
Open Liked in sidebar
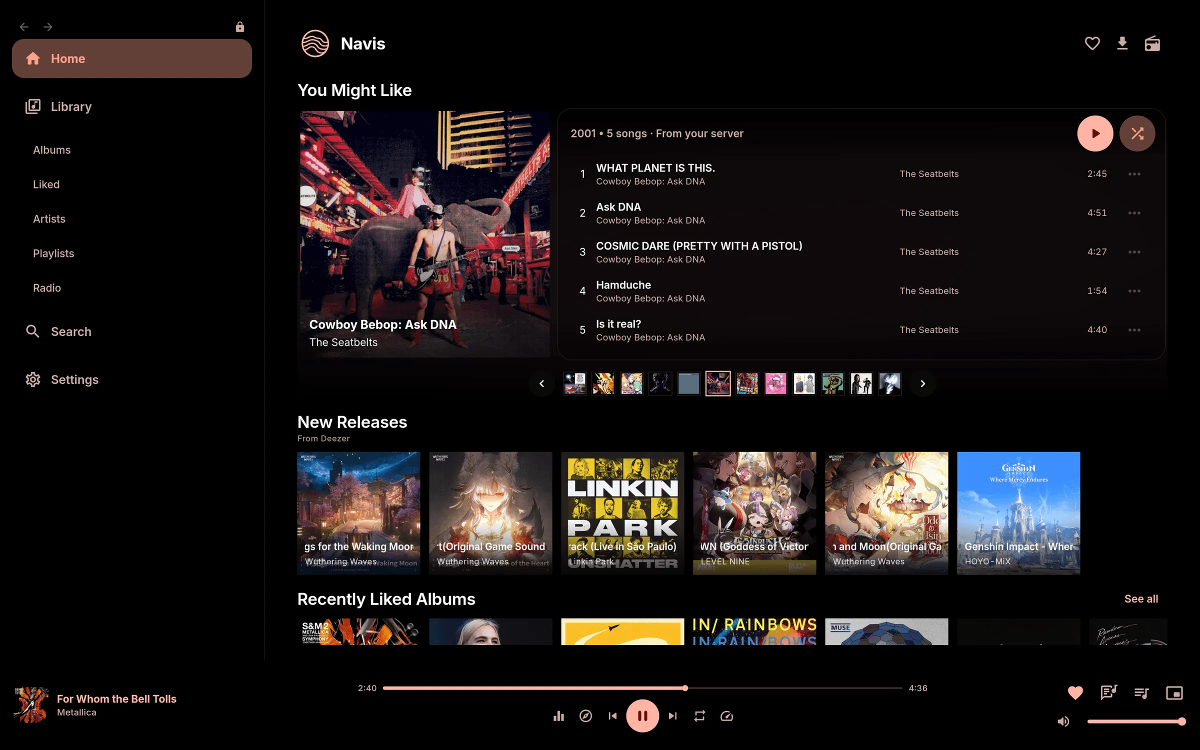[46, 184]
